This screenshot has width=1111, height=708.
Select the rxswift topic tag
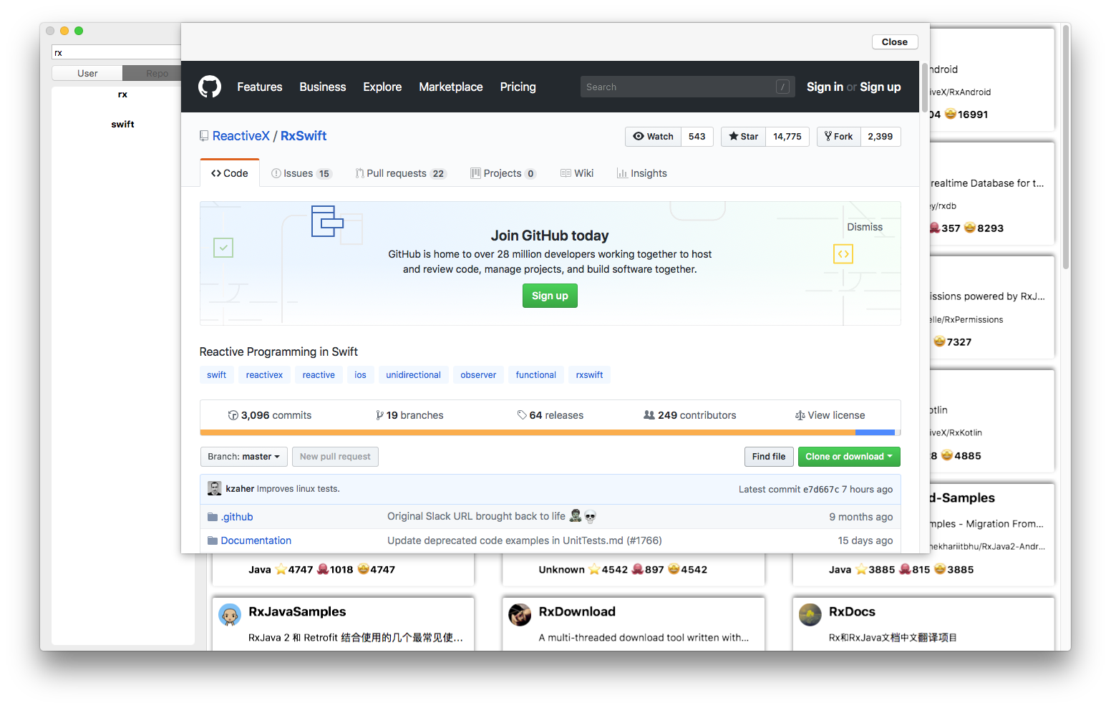[x=589, y=375]
